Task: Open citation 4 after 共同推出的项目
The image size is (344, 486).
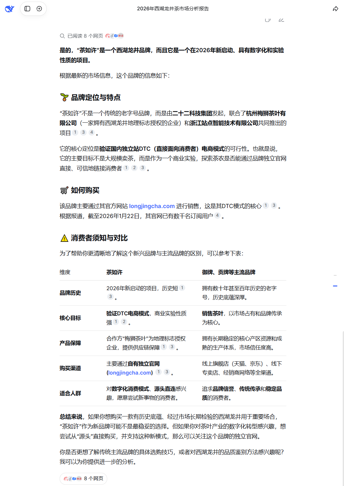Action: (x=91, y=132)
